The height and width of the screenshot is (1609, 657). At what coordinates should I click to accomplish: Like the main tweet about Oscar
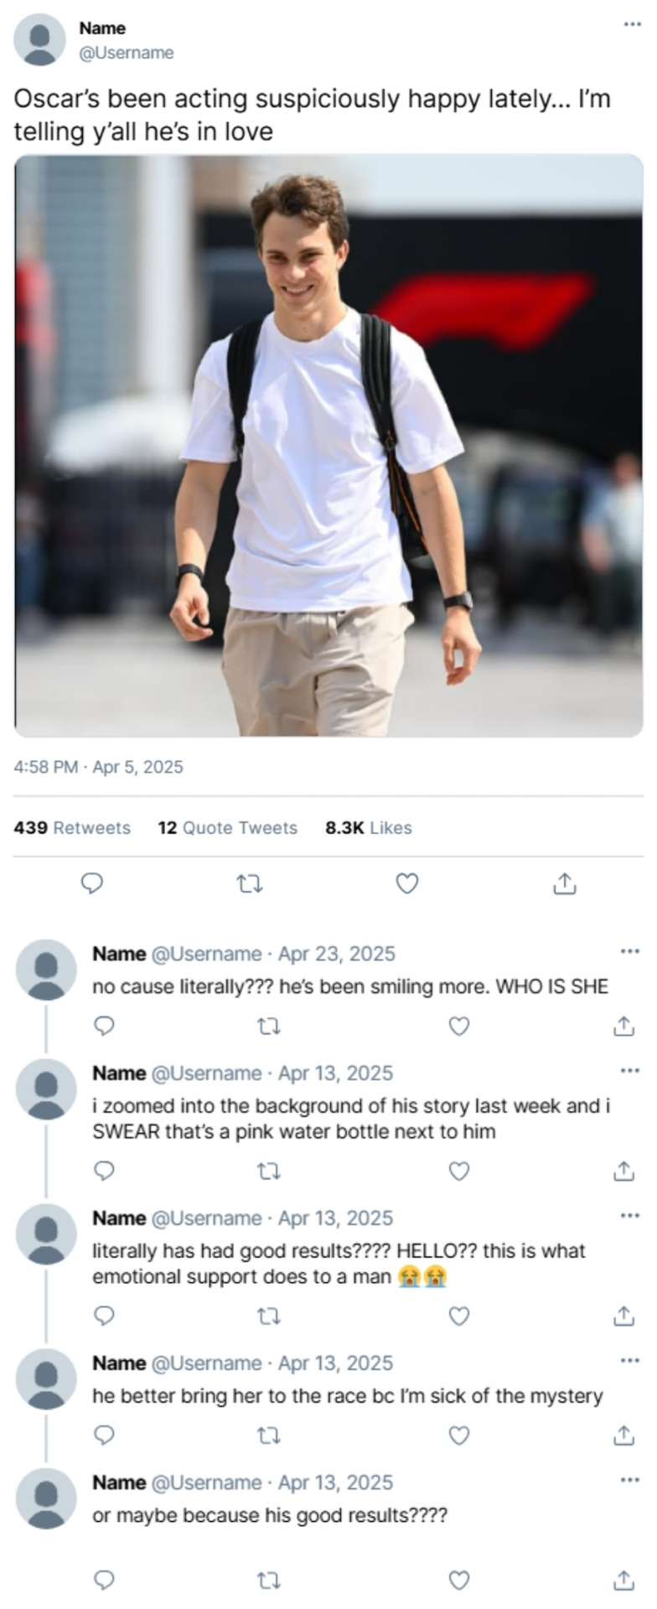[406, 883]
